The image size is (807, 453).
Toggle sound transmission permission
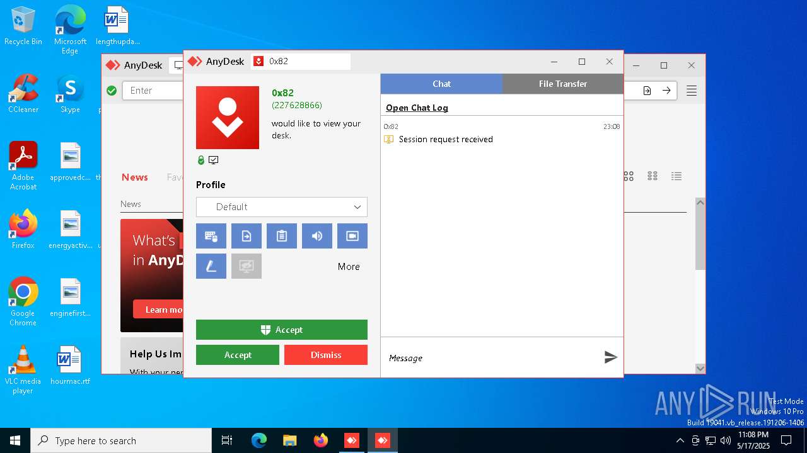(317, 236)
